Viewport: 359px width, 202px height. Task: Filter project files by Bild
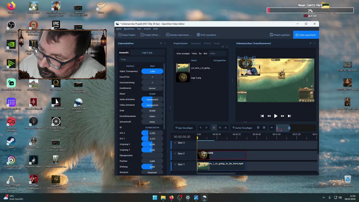point(205,53)
